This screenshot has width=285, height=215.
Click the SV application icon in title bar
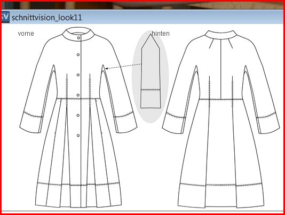pyautogui.click(x=5, y=17)
